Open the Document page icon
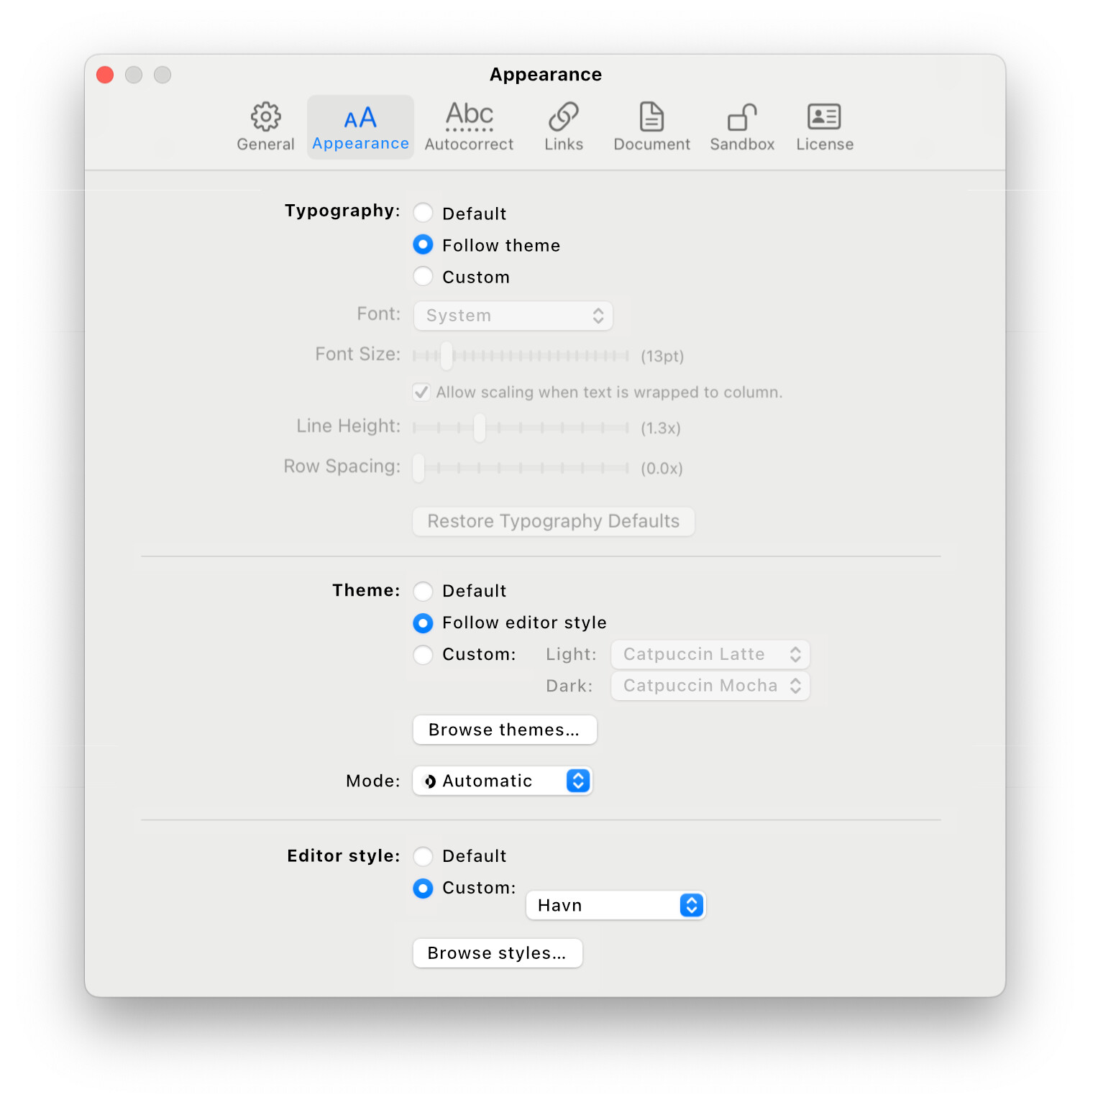1103x1102 pixels. tap(651, 117)
